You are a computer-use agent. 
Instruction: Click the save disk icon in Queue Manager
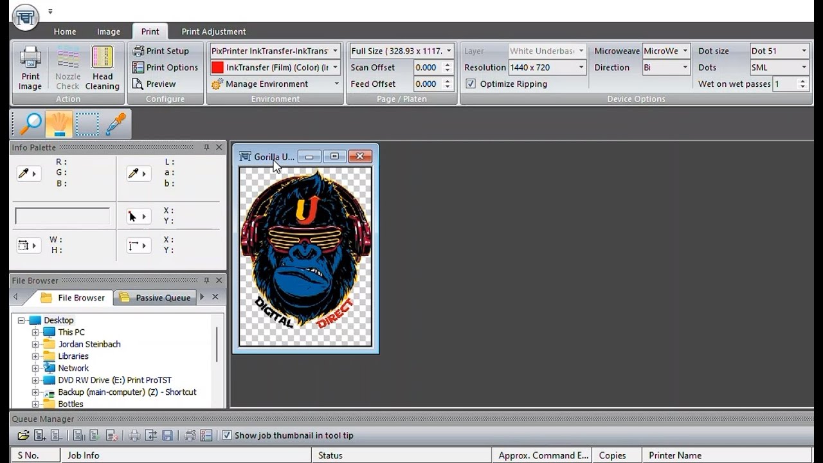click(167, 435)
